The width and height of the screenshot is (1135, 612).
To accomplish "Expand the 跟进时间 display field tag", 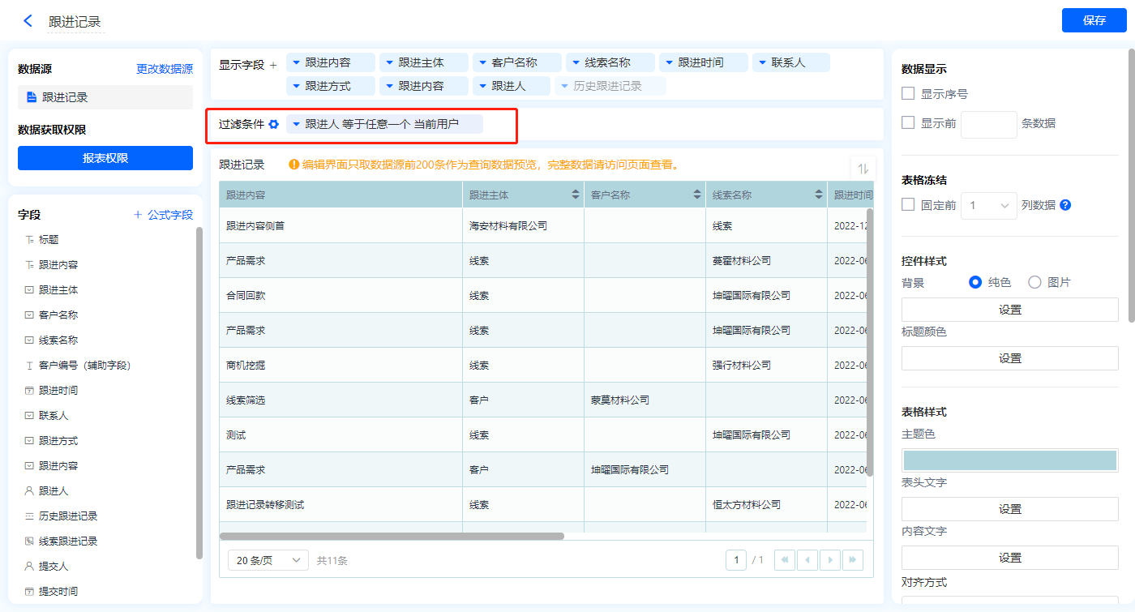I will [669, 62].
